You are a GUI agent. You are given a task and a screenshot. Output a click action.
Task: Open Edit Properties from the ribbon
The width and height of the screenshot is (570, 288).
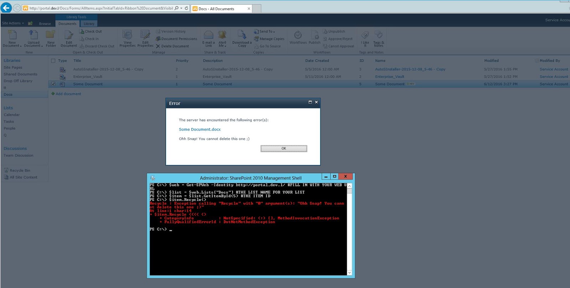(145, 39)
